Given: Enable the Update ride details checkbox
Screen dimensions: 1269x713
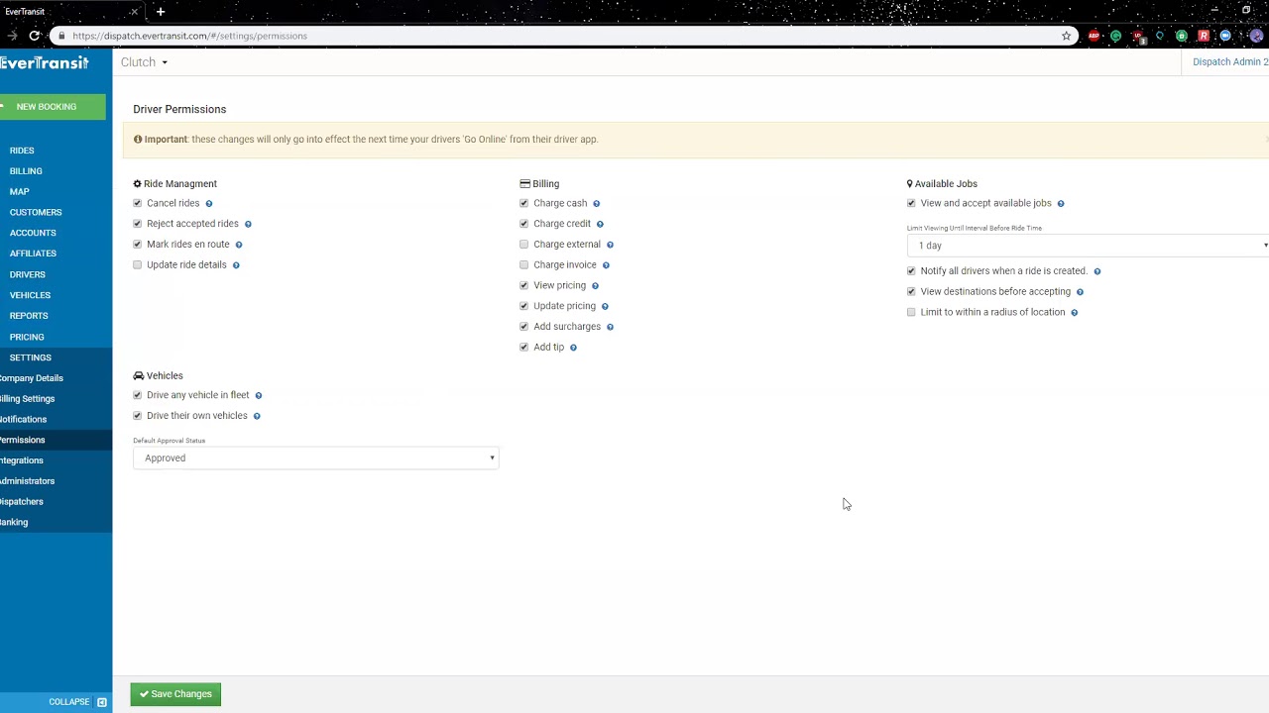Looking at the screenshot, I should click(x=138, y=264).
